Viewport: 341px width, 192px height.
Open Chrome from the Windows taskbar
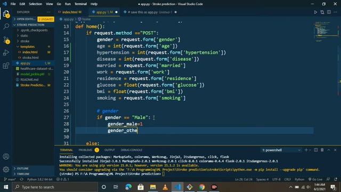click(202, 187)
